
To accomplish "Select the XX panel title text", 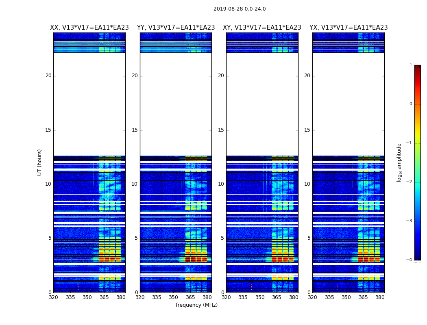I will coord(89,28).
